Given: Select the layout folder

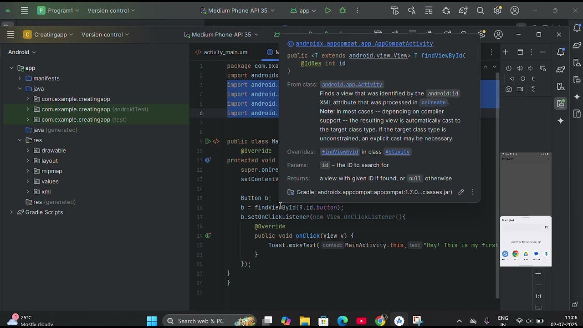Looking at the screenshot, I should [46, 161].
